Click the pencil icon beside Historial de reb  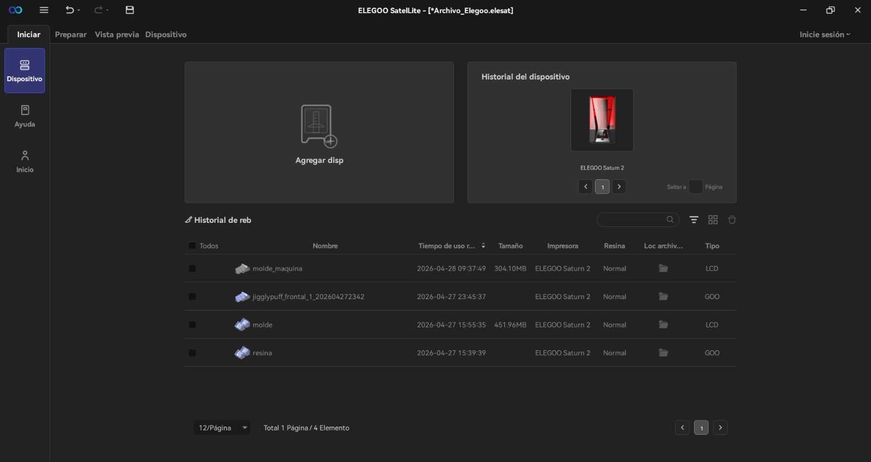[x=188, y=220]
